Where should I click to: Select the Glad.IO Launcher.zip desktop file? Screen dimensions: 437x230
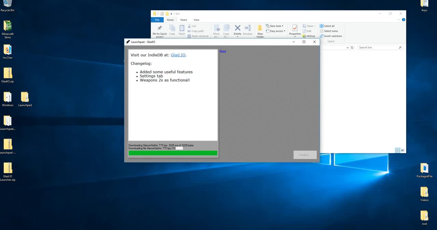coord(8,172)
